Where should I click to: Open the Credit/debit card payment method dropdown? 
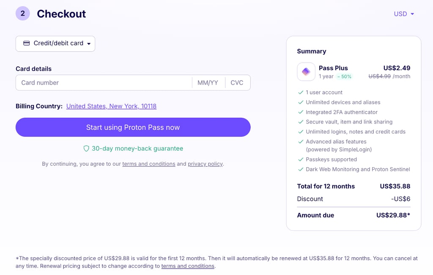[x=55, y=44]
